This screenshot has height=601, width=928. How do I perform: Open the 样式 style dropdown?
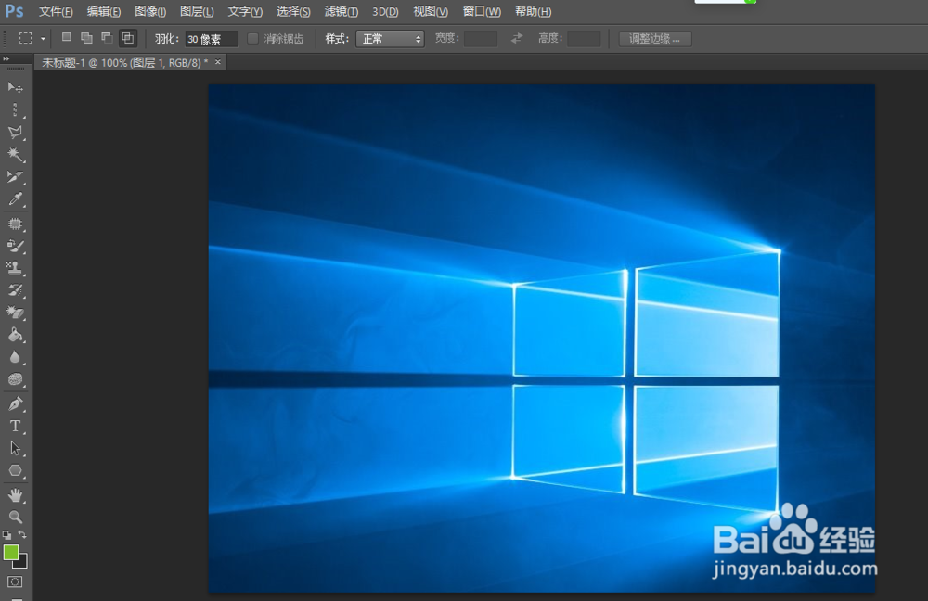point(390,39)
